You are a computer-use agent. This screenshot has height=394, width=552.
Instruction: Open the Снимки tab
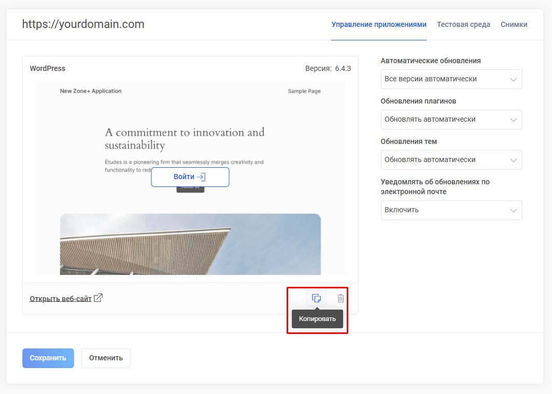tap(514, 24)
